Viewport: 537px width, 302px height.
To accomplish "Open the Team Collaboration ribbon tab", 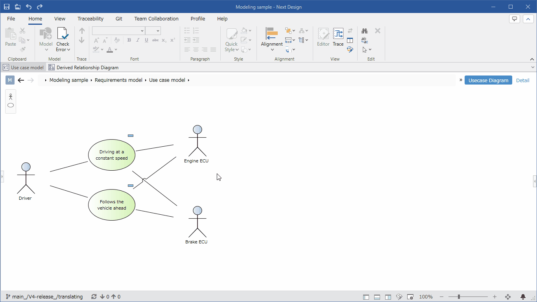I will point(156,18).
